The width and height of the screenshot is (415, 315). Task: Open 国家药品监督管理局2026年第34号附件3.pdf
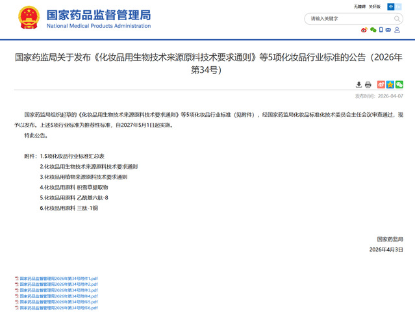coord(58,290)
